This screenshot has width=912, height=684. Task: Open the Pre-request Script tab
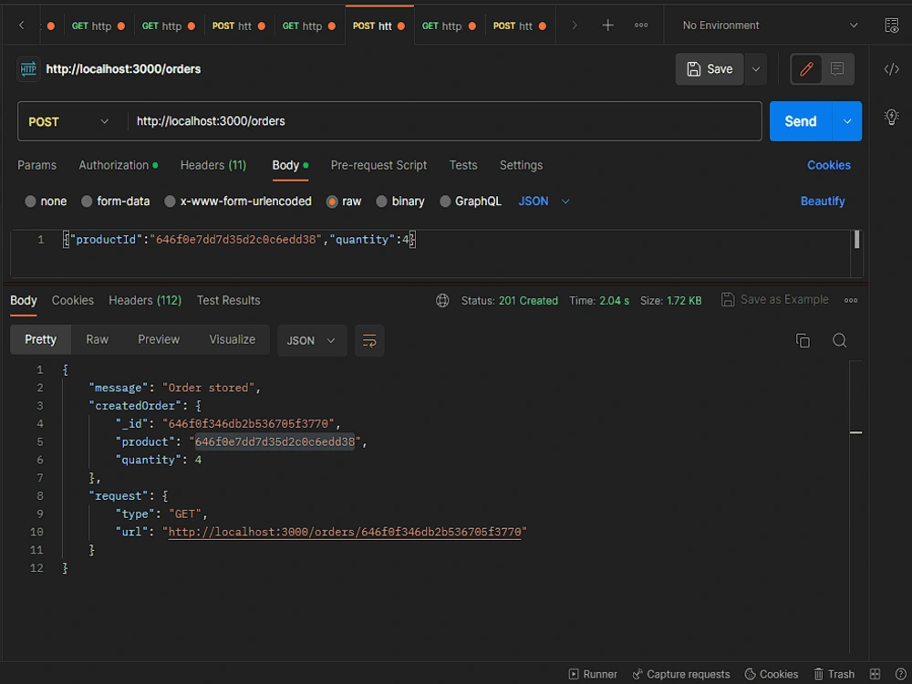pyautogui.click(x=378, y=165)
